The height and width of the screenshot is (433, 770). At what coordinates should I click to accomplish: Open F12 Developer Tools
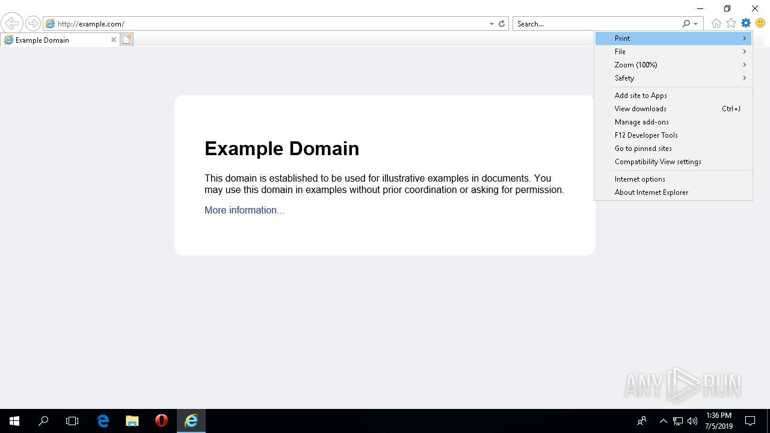(673, 135)
